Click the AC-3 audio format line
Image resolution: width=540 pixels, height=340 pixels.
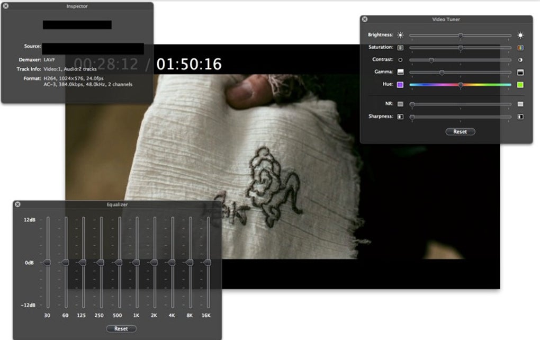[x=88, y=84]
